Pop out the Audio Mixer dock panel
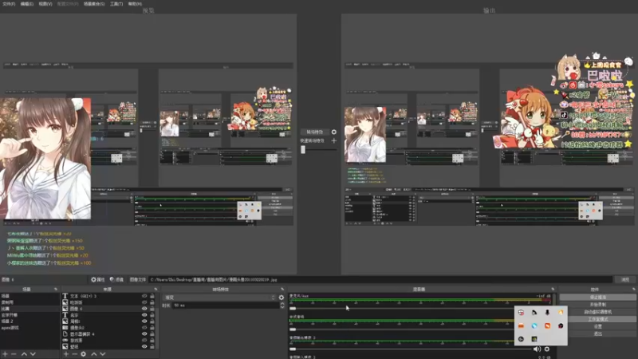This screenshot has height=359, width=638. [553, 289]
